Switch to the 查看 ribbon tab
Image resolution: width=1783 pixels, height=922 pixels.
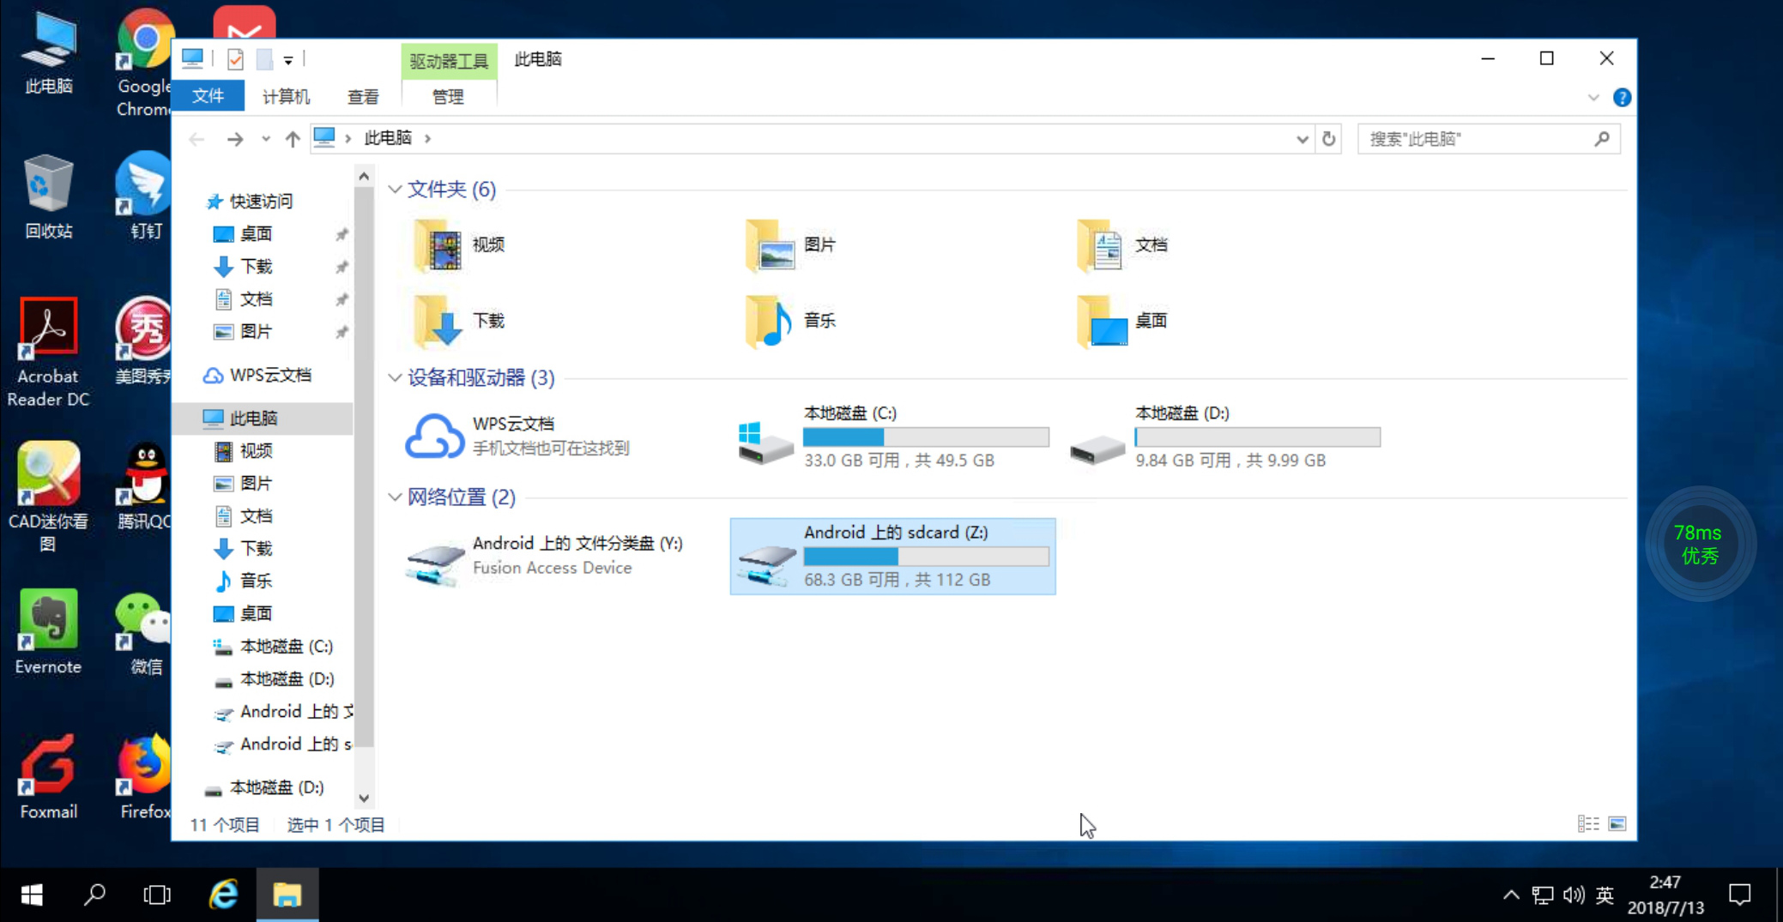tap(362, 97)
